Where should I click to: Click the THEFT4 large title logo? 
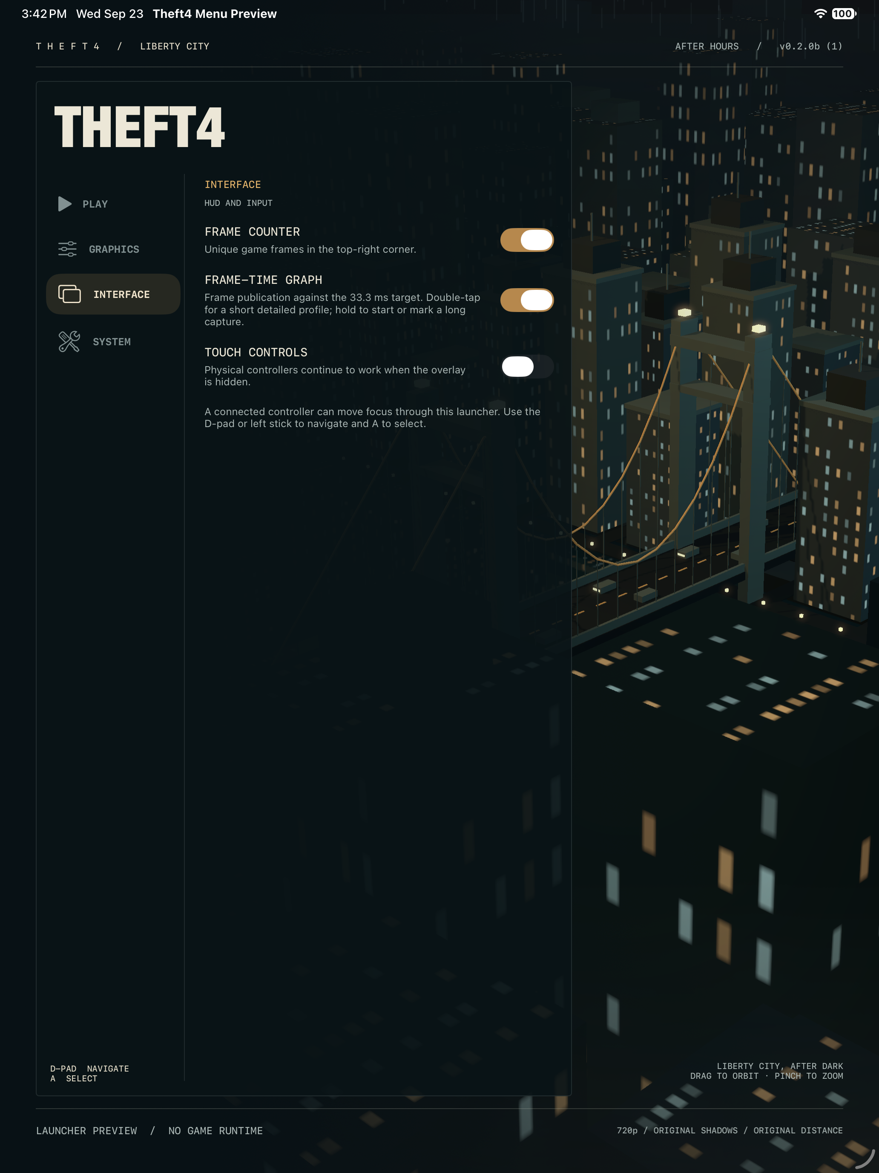coord(139,127)
